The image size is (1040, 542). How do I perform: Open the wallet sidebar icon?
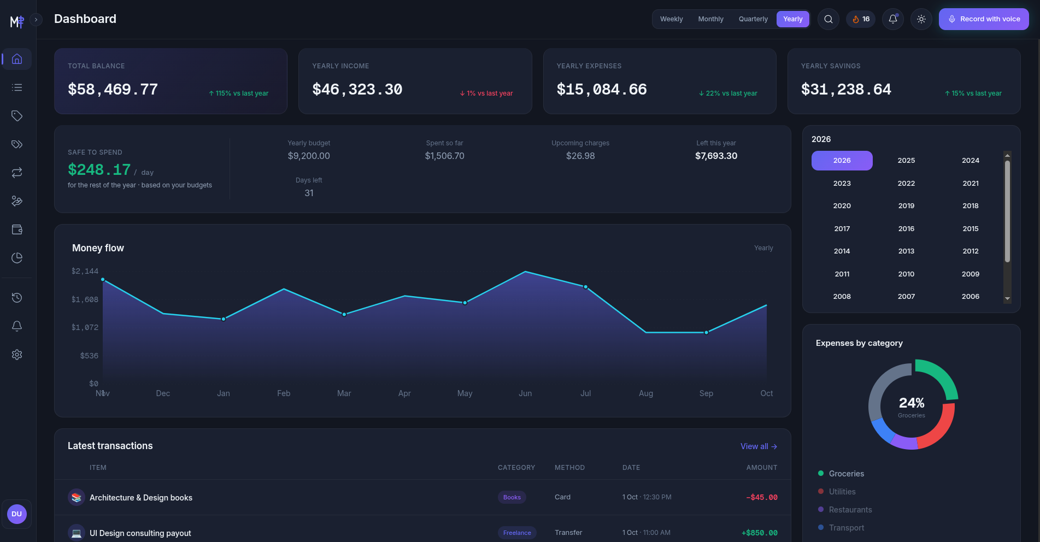click(17, 229)
